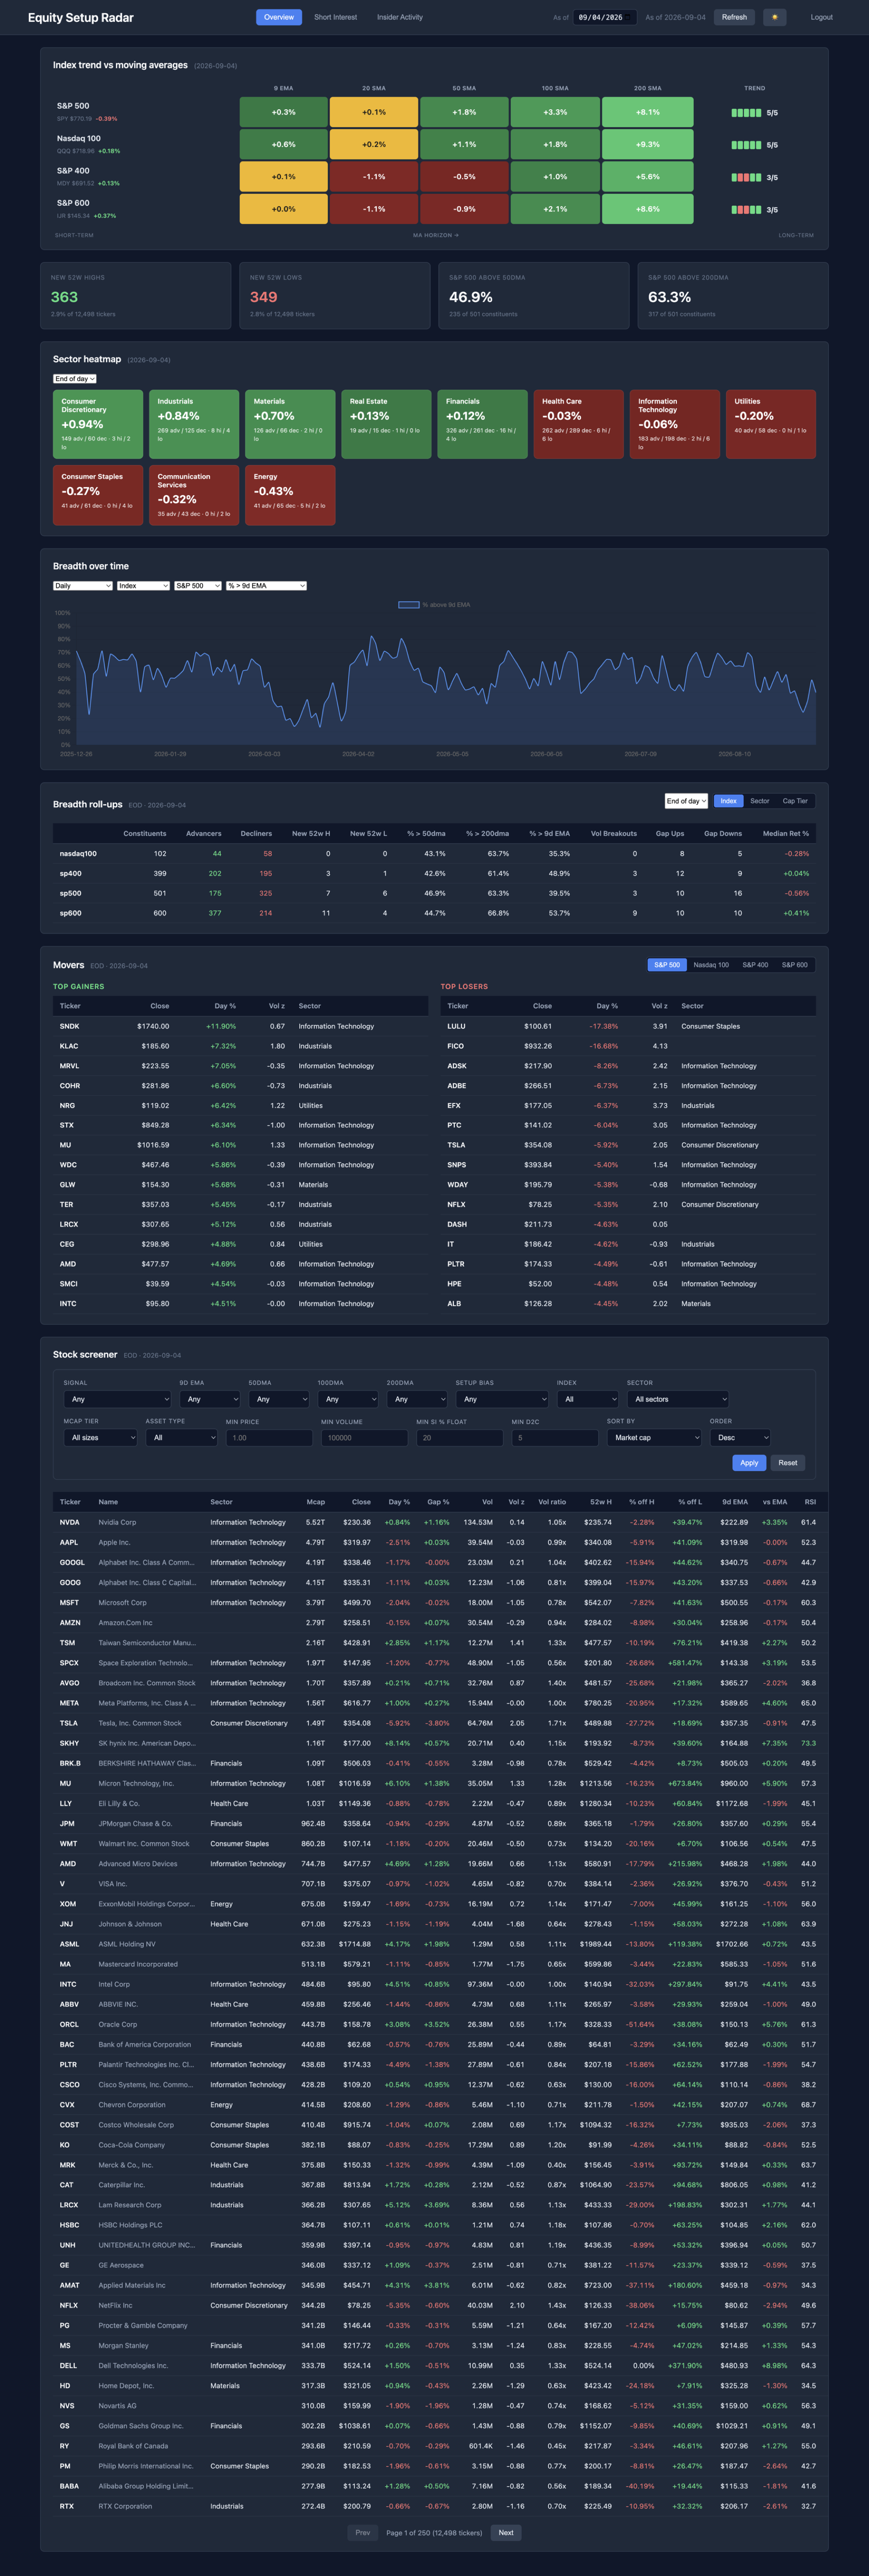The height and width of the screenshot is (2576, 869).
Task: Open the Signal filter dropdown
Action: click(x=117, y=1399)
